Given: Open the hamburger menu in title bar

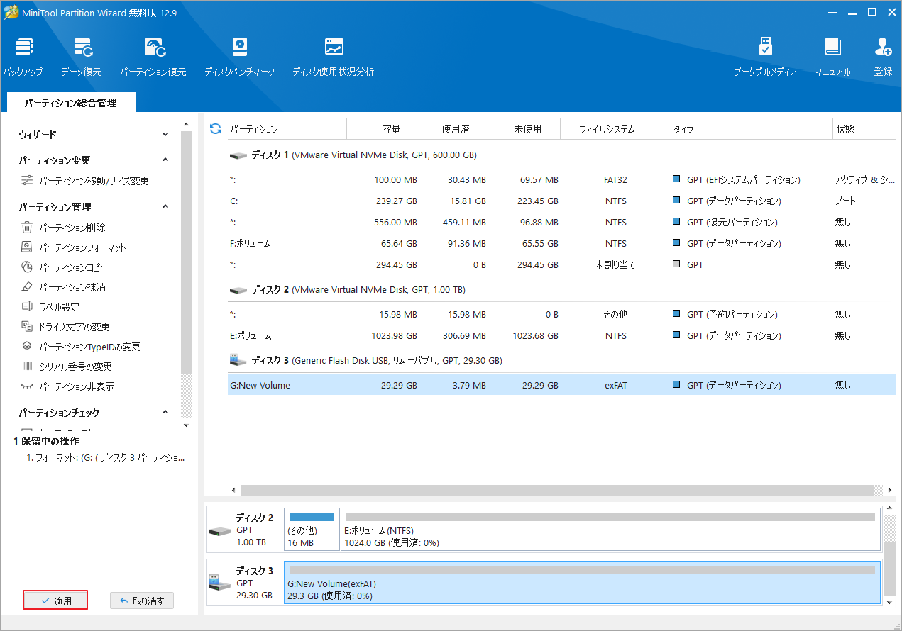Looking at the screenshot, I should click(832, 12).
